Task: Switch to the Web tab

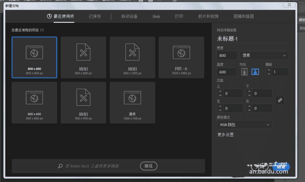Action: click(156, 16)
